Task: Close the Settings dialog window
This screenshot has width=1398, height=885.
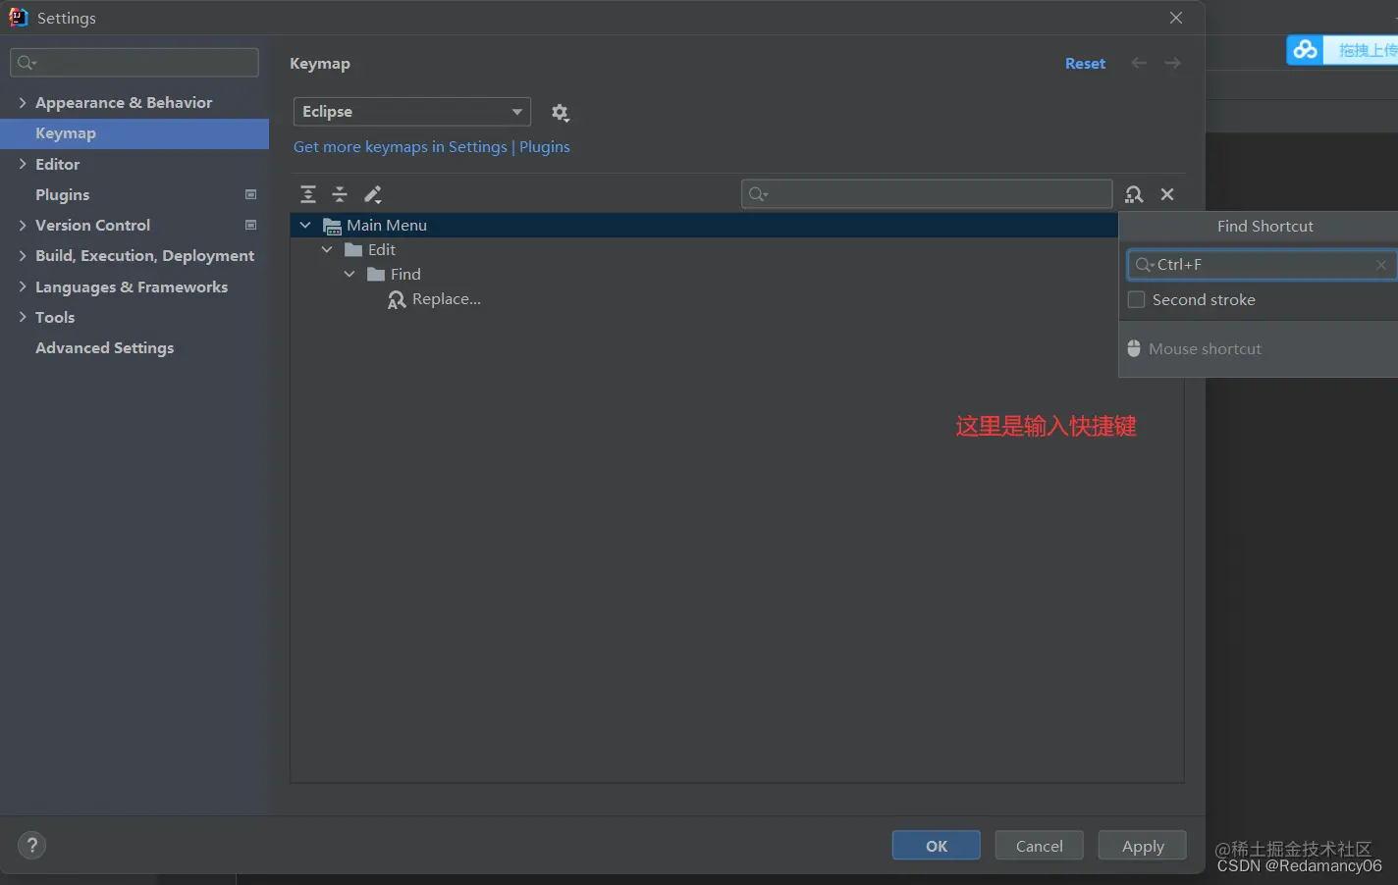Action: [x=1176, y=18]
